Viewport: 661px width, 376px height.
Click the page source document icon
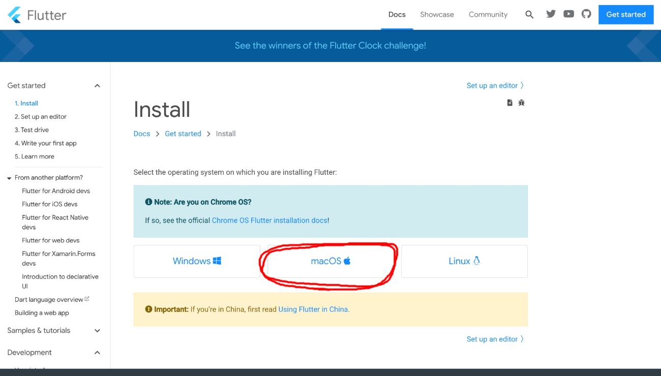pyautogui.click(x=509, y=103)
